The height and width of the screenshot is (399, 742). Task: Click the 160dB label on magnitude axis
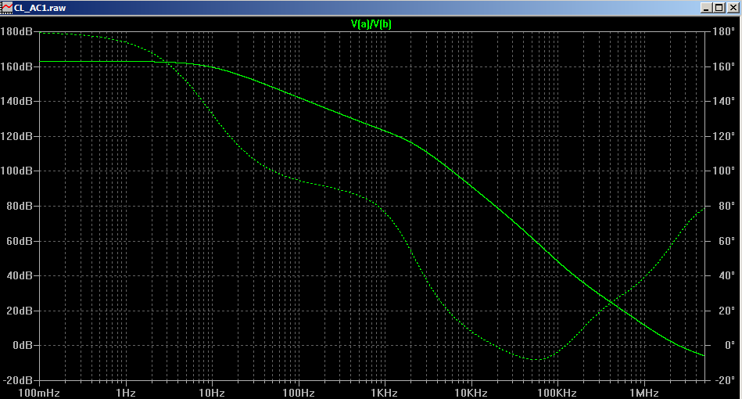[16, 66]
